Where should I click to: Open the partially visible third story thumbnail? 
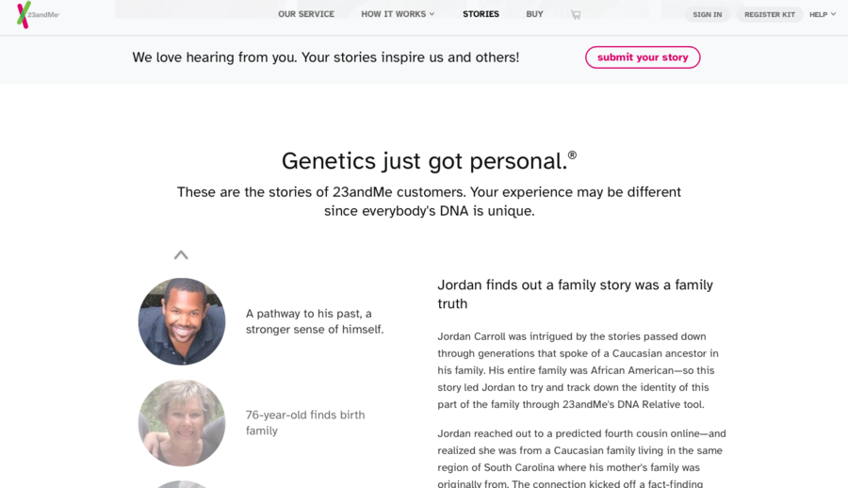click(182, 484)
